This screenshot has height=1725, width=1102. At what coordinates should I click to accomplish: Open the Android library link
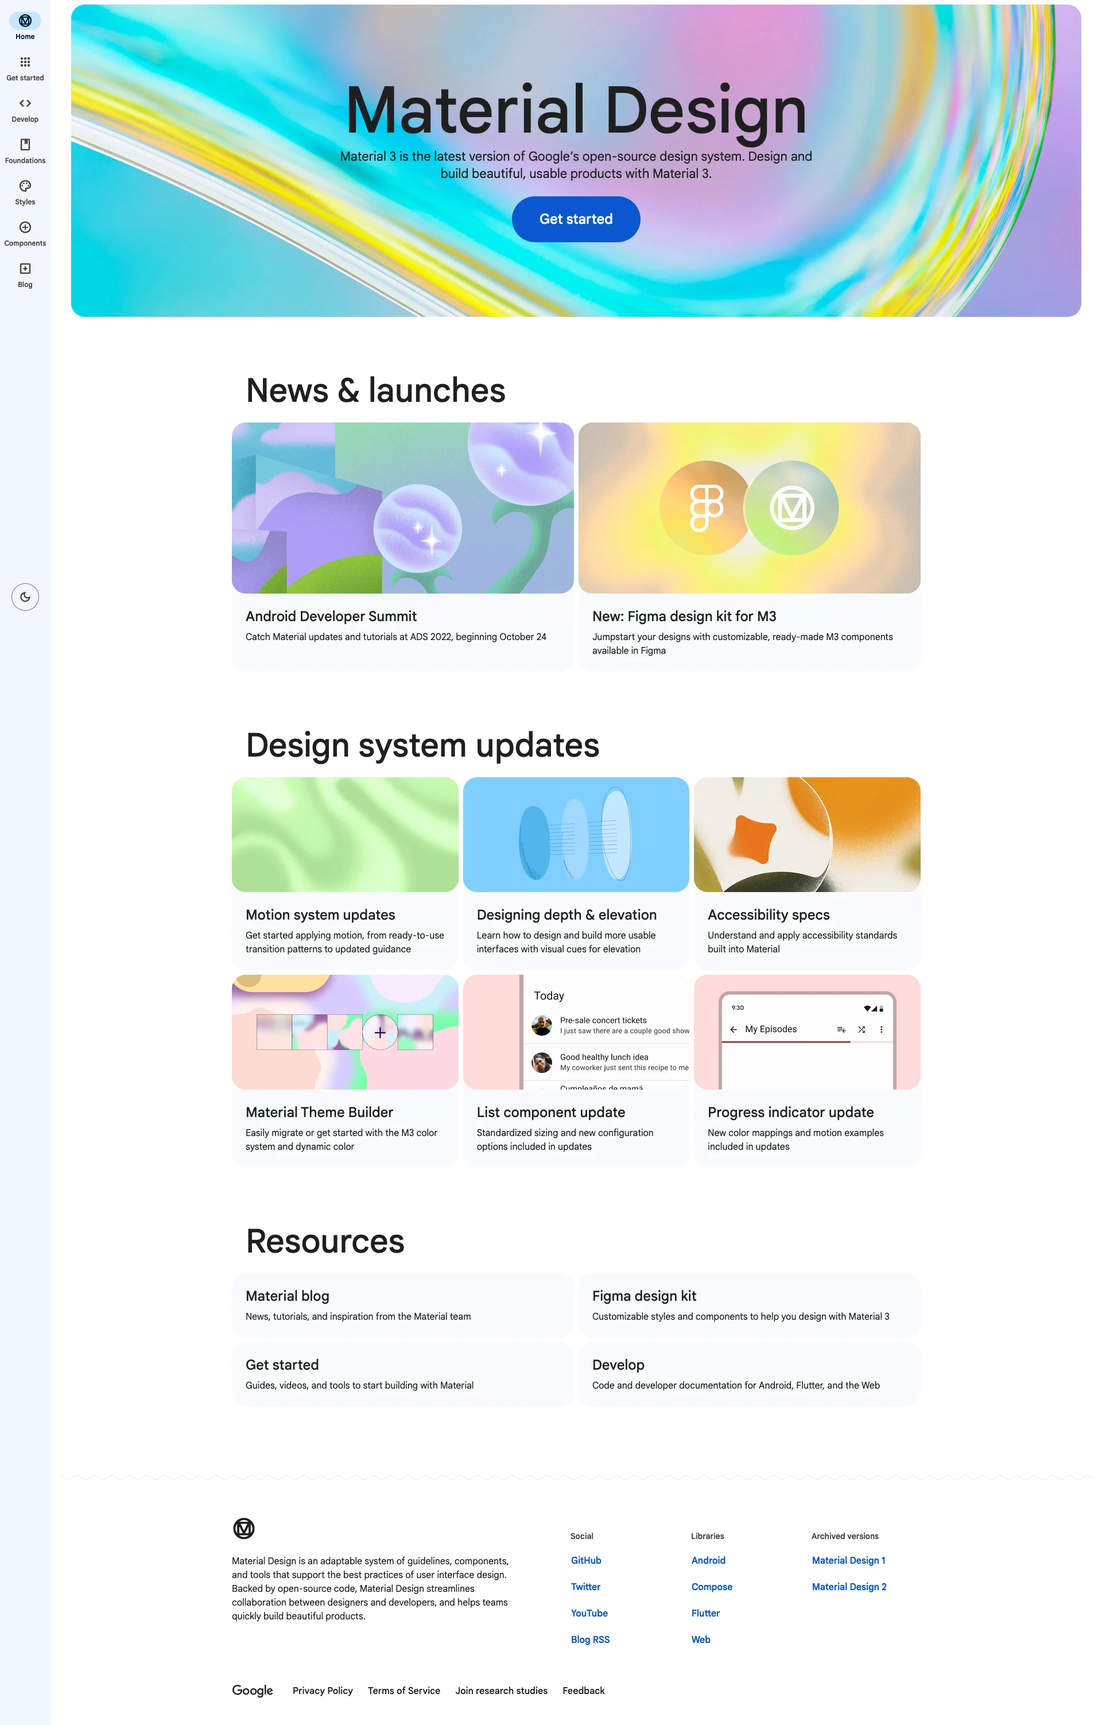(x=708, y=1560)
